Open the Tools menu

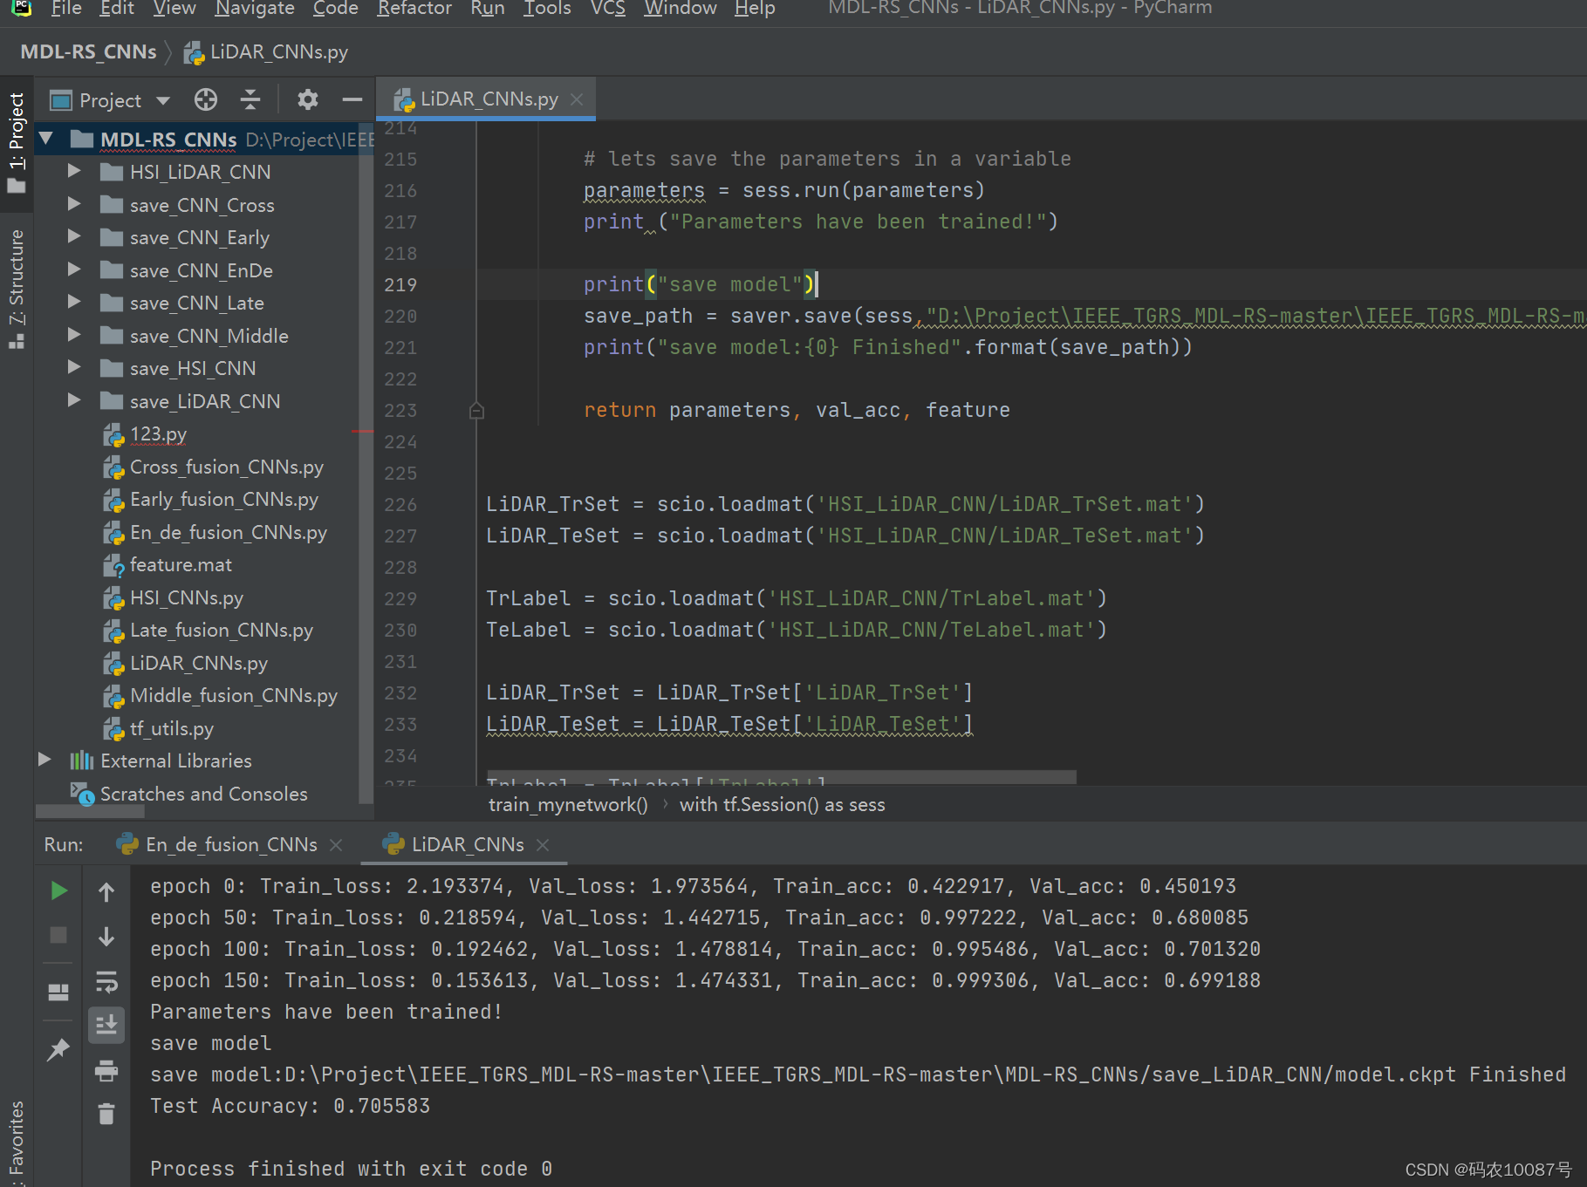[547, 9]
